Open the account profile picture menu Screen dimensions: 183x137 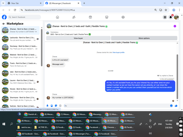(176, 17)
